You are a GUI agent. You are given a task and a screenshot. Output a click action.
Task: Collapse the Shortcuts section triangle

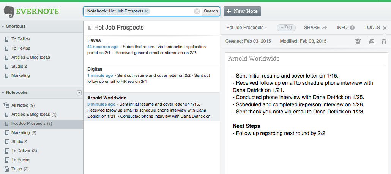point(3,26)
